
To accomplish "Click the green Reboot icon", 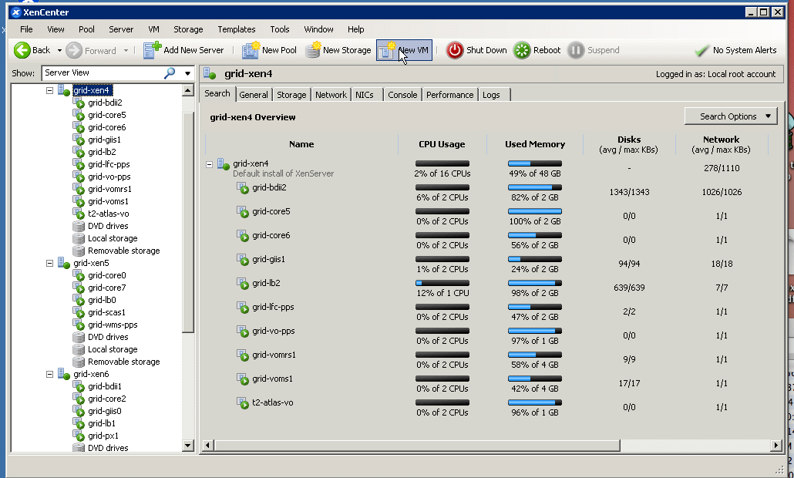I will pyautogui.click(x=522, y=50).
